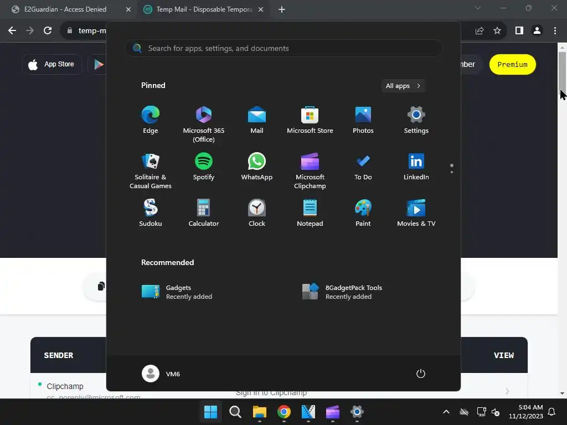
Task: Open the clock showing 5:04 AM
Action: point(526,412)
